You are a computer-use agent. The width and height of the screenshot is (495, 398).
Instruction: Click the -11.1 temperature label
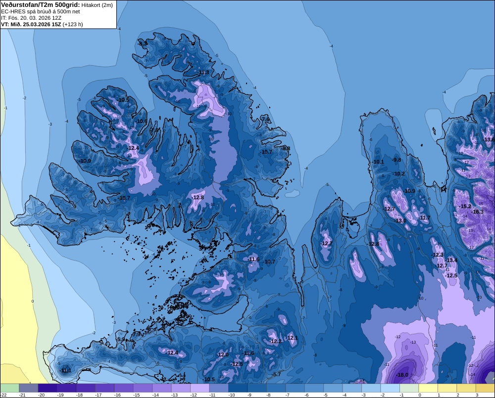click(x=66, y=371)
